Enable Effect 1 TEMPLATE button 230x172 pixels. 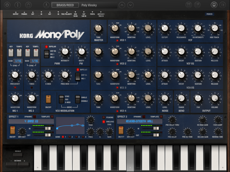pyautogui.click(x=52, y=117)
